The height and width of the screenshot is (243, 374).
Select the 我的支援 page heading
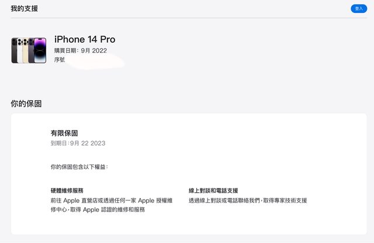coord(25,9)
